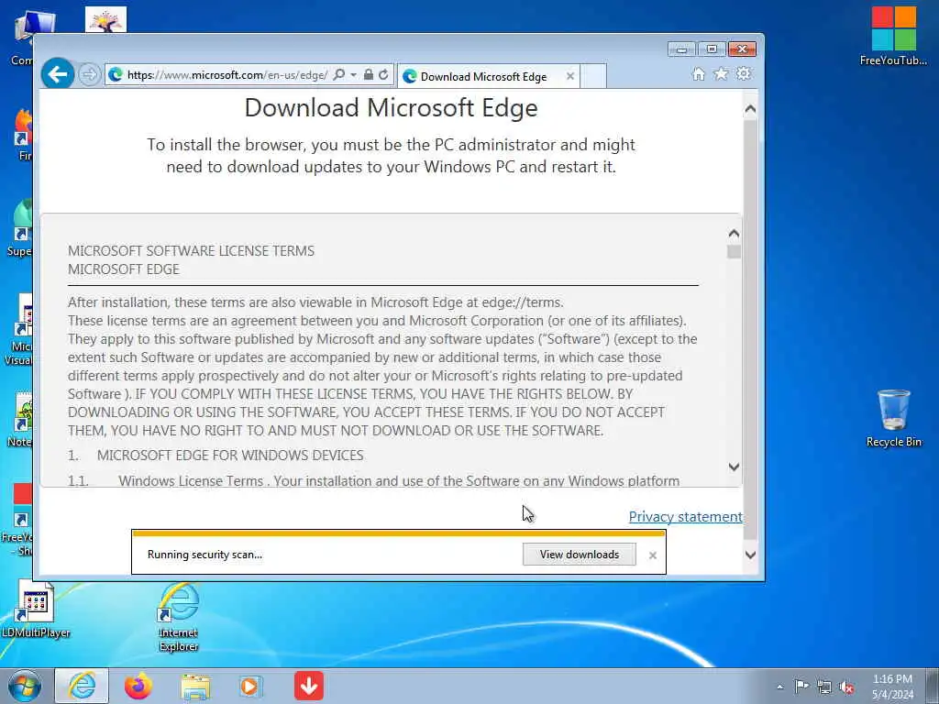
Task: Click the Download Microsoft Edge heading
Action: click(x=391, y=108)
